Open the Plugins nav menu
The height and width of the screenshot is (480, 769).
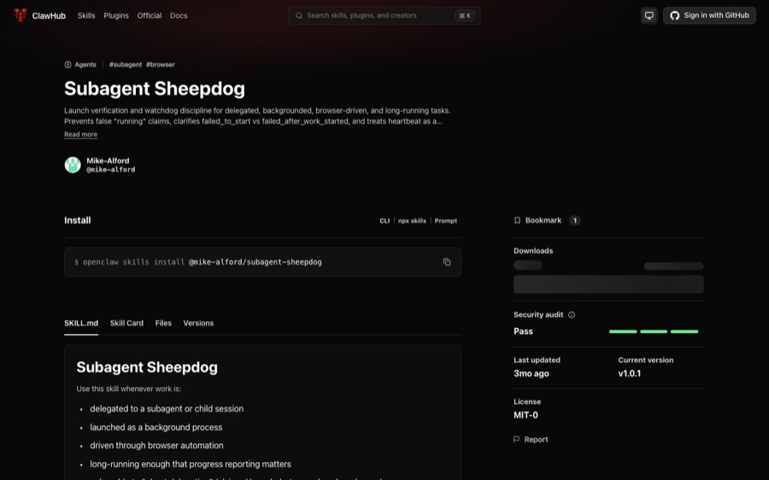116,15
